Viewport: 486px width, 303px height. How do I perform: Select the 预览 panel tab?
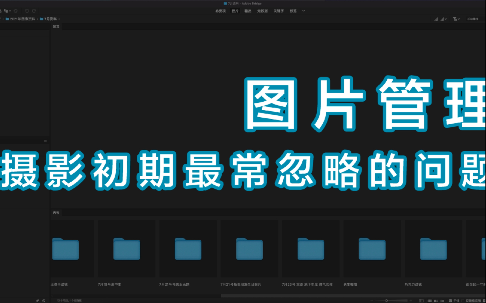(56, 26)
